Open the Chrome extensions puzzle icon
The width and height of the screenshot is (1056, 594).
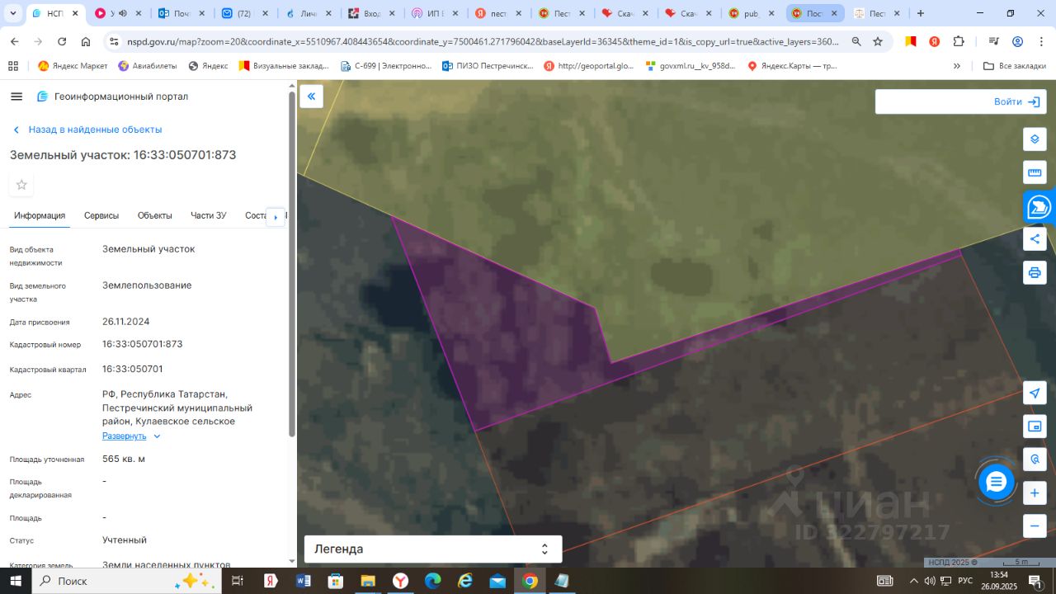click(959, 42)
